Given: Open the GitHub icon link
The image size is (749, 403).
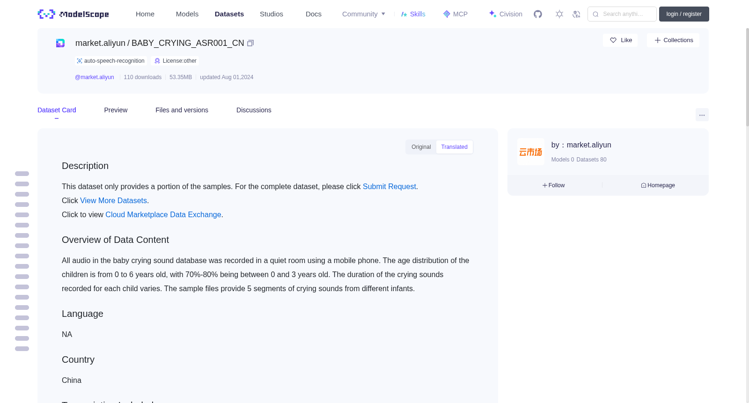Looking at the screenshot, I should (538, 14).
